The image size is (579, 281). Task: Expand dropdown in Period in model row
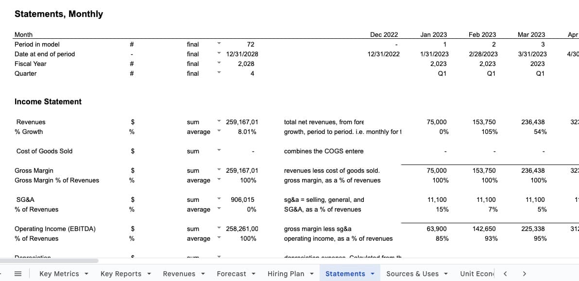tap(219, 44)
